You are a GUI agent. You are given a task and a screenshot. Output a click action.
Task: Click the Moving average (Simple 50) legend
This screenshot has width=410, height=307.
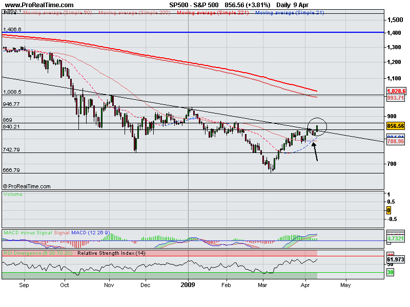tap(57, 12)
